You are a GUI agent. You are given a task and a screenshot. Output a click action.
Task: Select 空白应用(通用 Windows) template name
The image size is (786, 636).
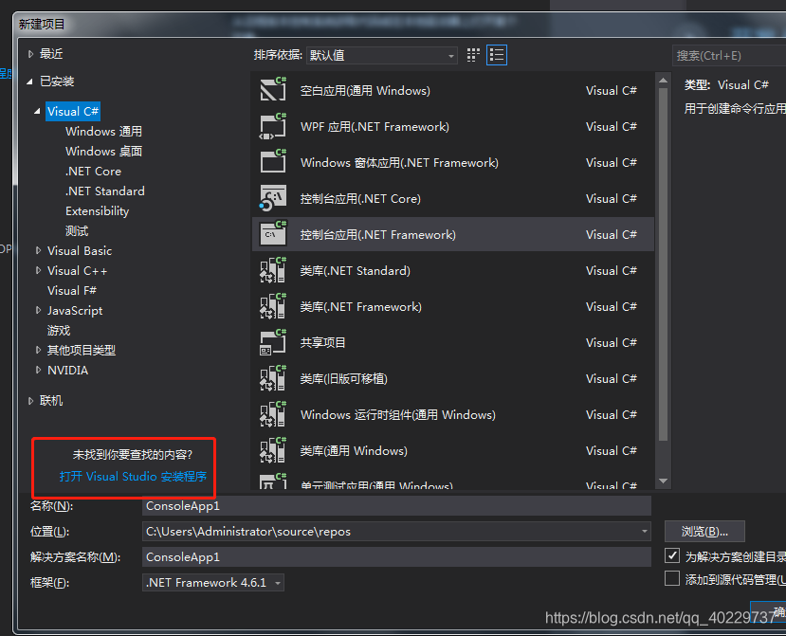pos(365,91)
